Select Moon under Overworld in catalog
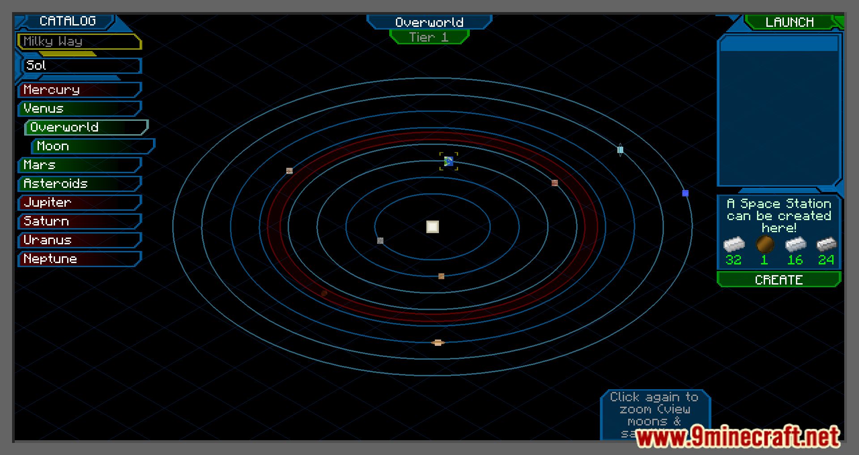The height and width of the screenshot is (455, 859). pos(93,146)
